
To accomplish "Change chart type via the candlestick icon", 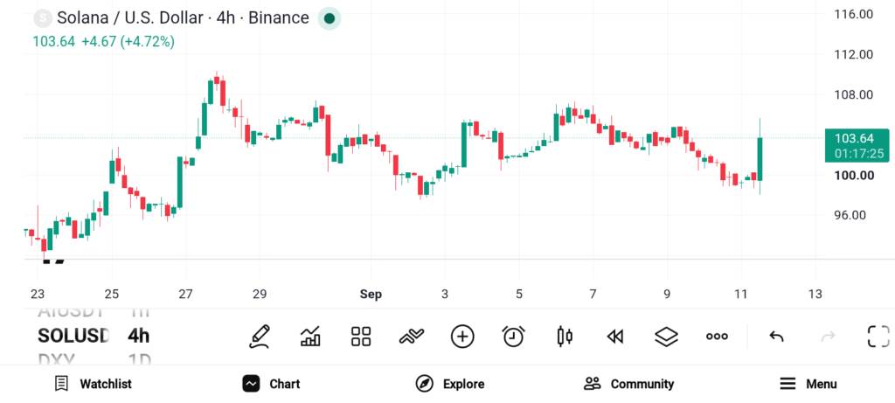I will pyautogui.click(x=565, y=337).
